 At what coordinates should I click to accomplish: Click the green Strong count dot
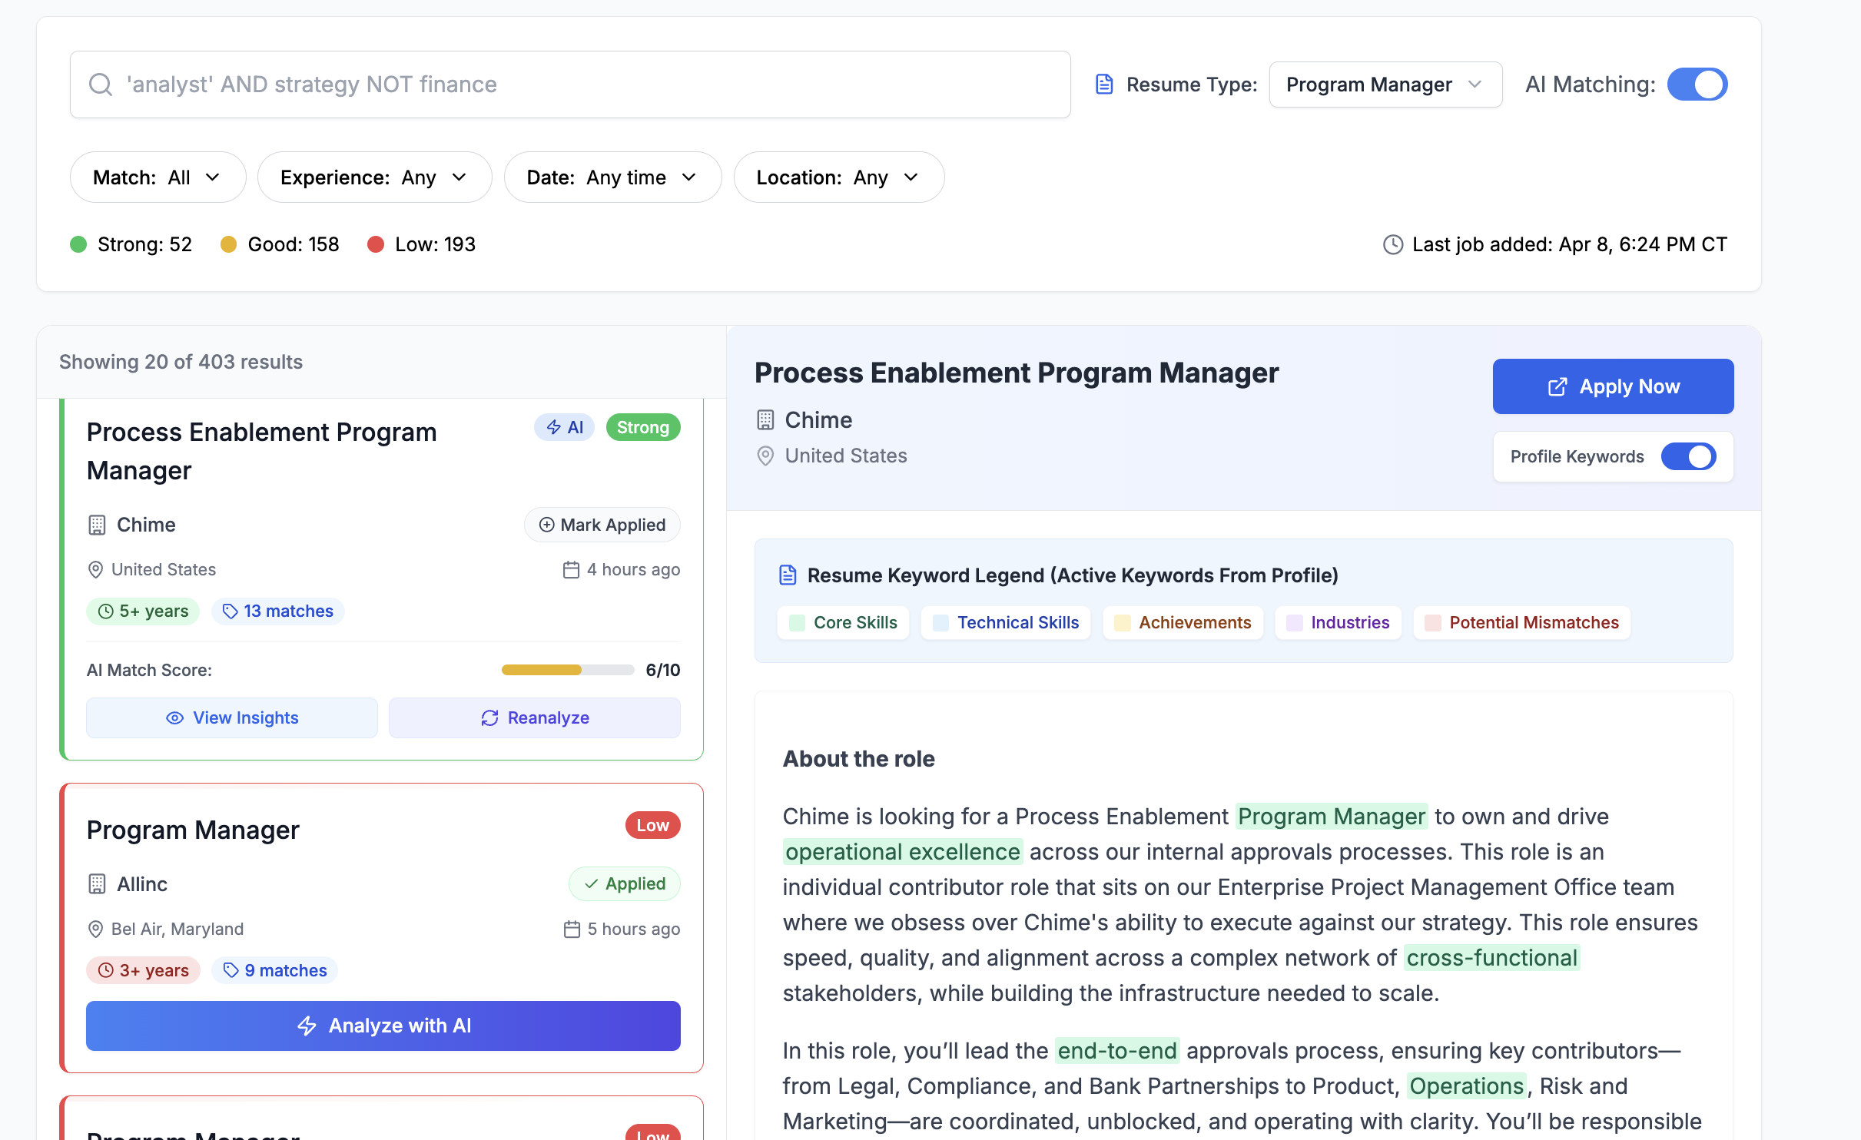pos(78,244)
